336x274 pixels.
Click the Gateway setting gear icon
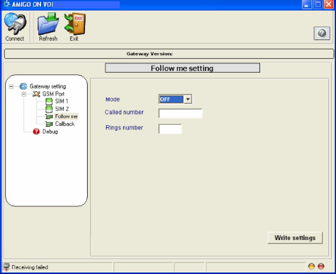[x=23, y=86]
